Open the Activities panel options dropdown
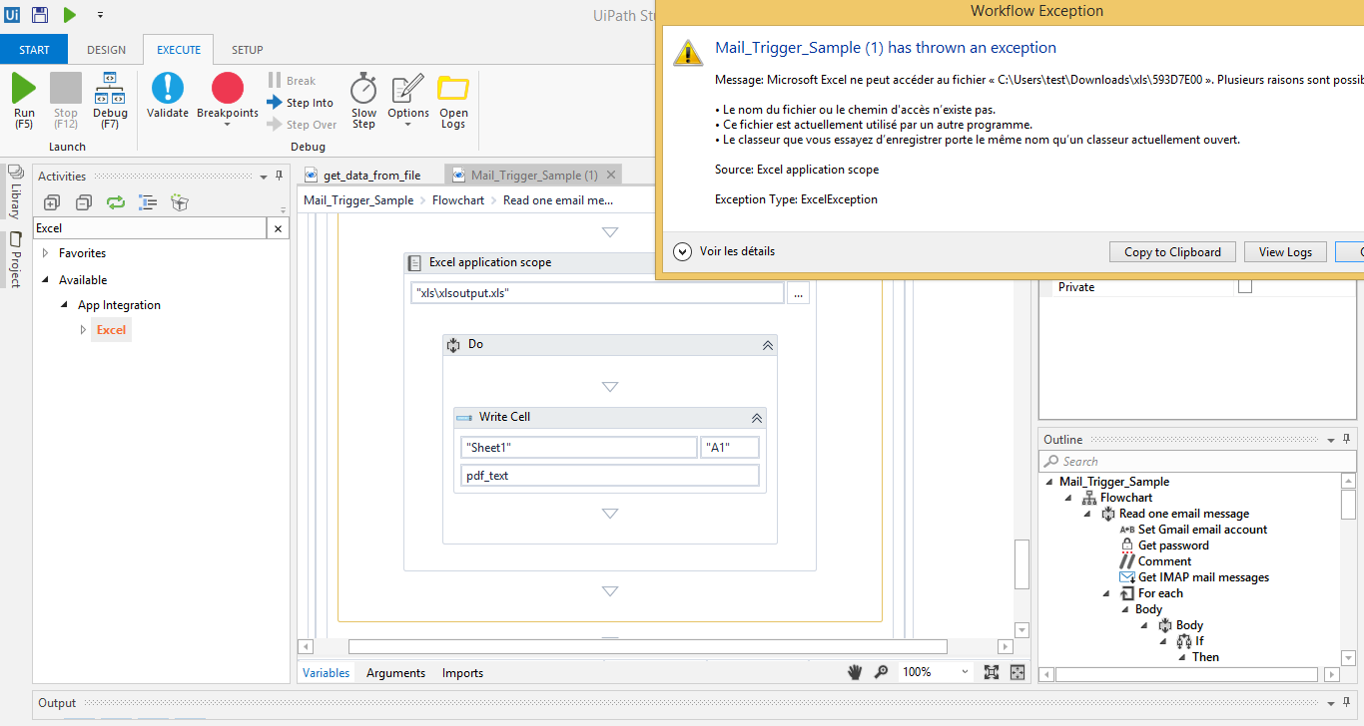Screen dimensions: 1364x726 click(263, 176)
